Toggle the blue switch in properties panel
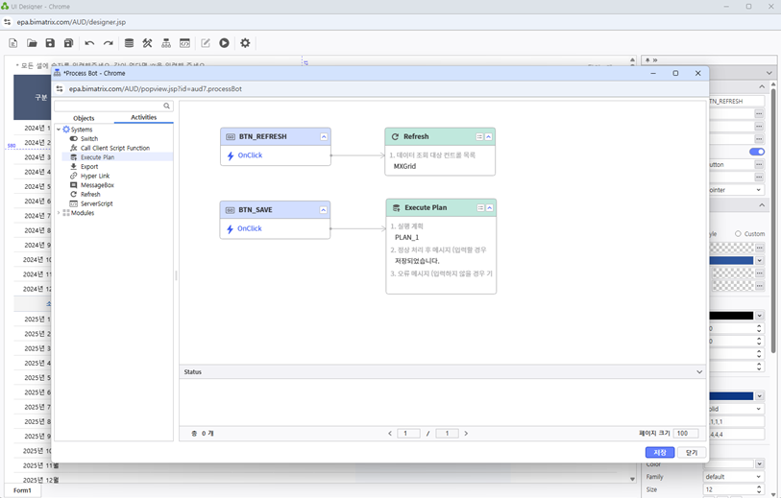 [x=757, y=152]
